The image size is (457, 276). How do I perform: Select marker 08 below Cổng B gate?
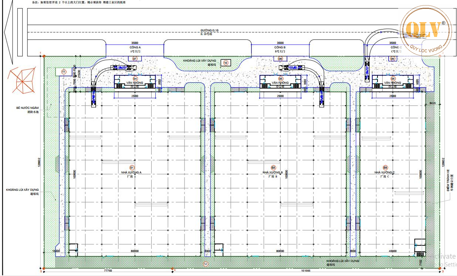[x=280, y=59]
